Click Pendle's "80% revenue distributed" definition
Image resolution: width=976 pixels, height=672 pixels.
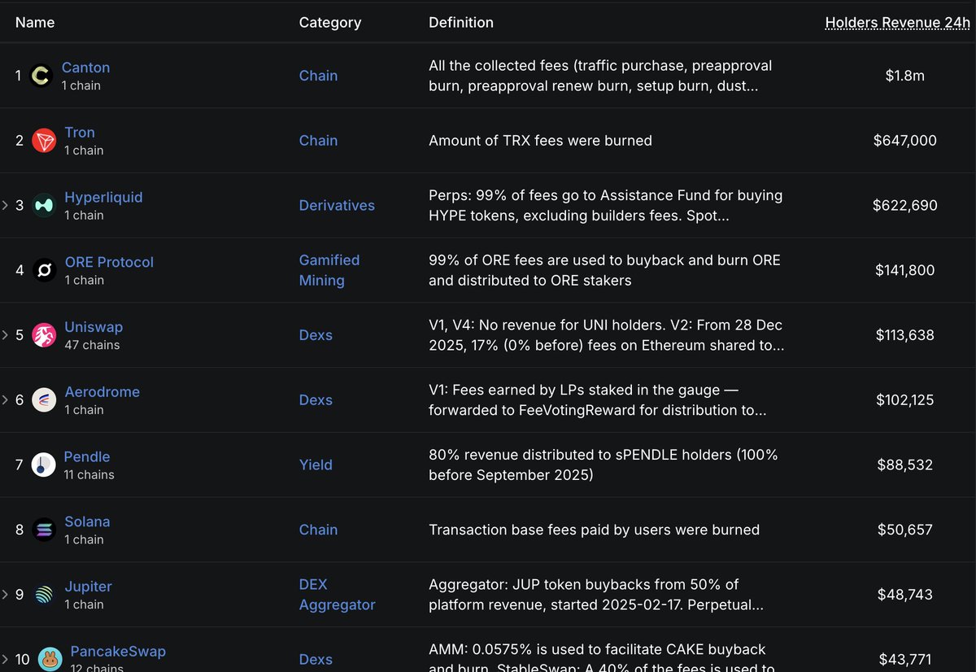tap(603, 465)
